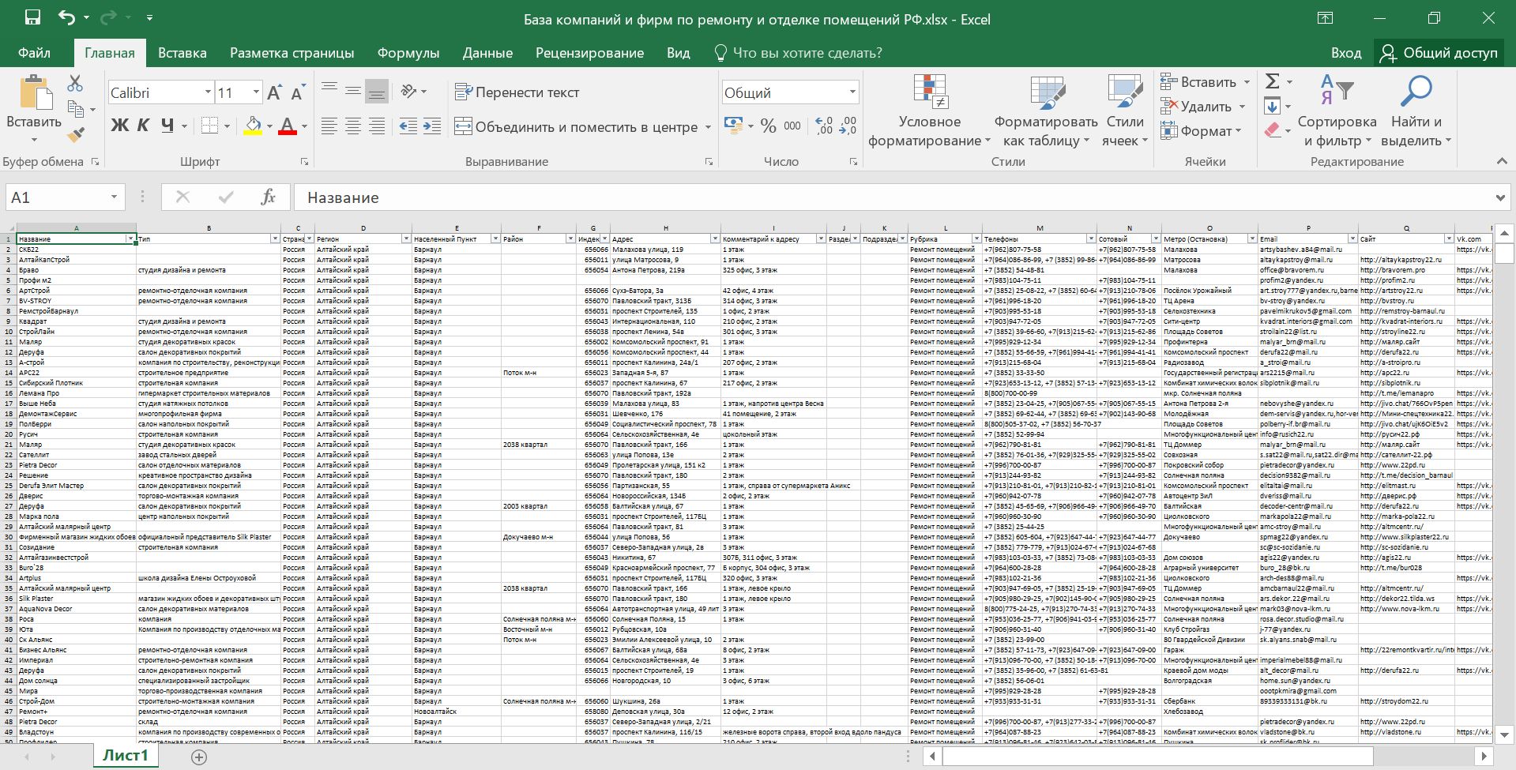Toggle bold formatting (Ж)
1516x770 pixels.
click(x=119, y=125)
